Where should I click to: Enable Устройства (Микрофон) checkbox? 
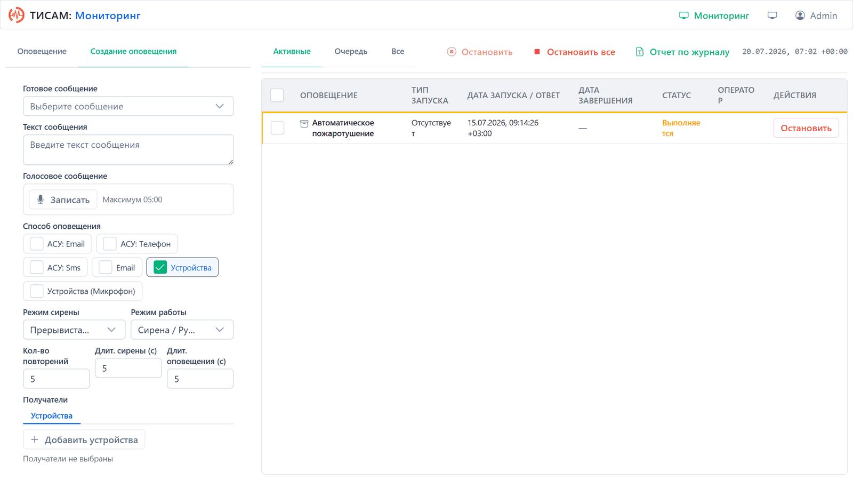tap(37, 291)
